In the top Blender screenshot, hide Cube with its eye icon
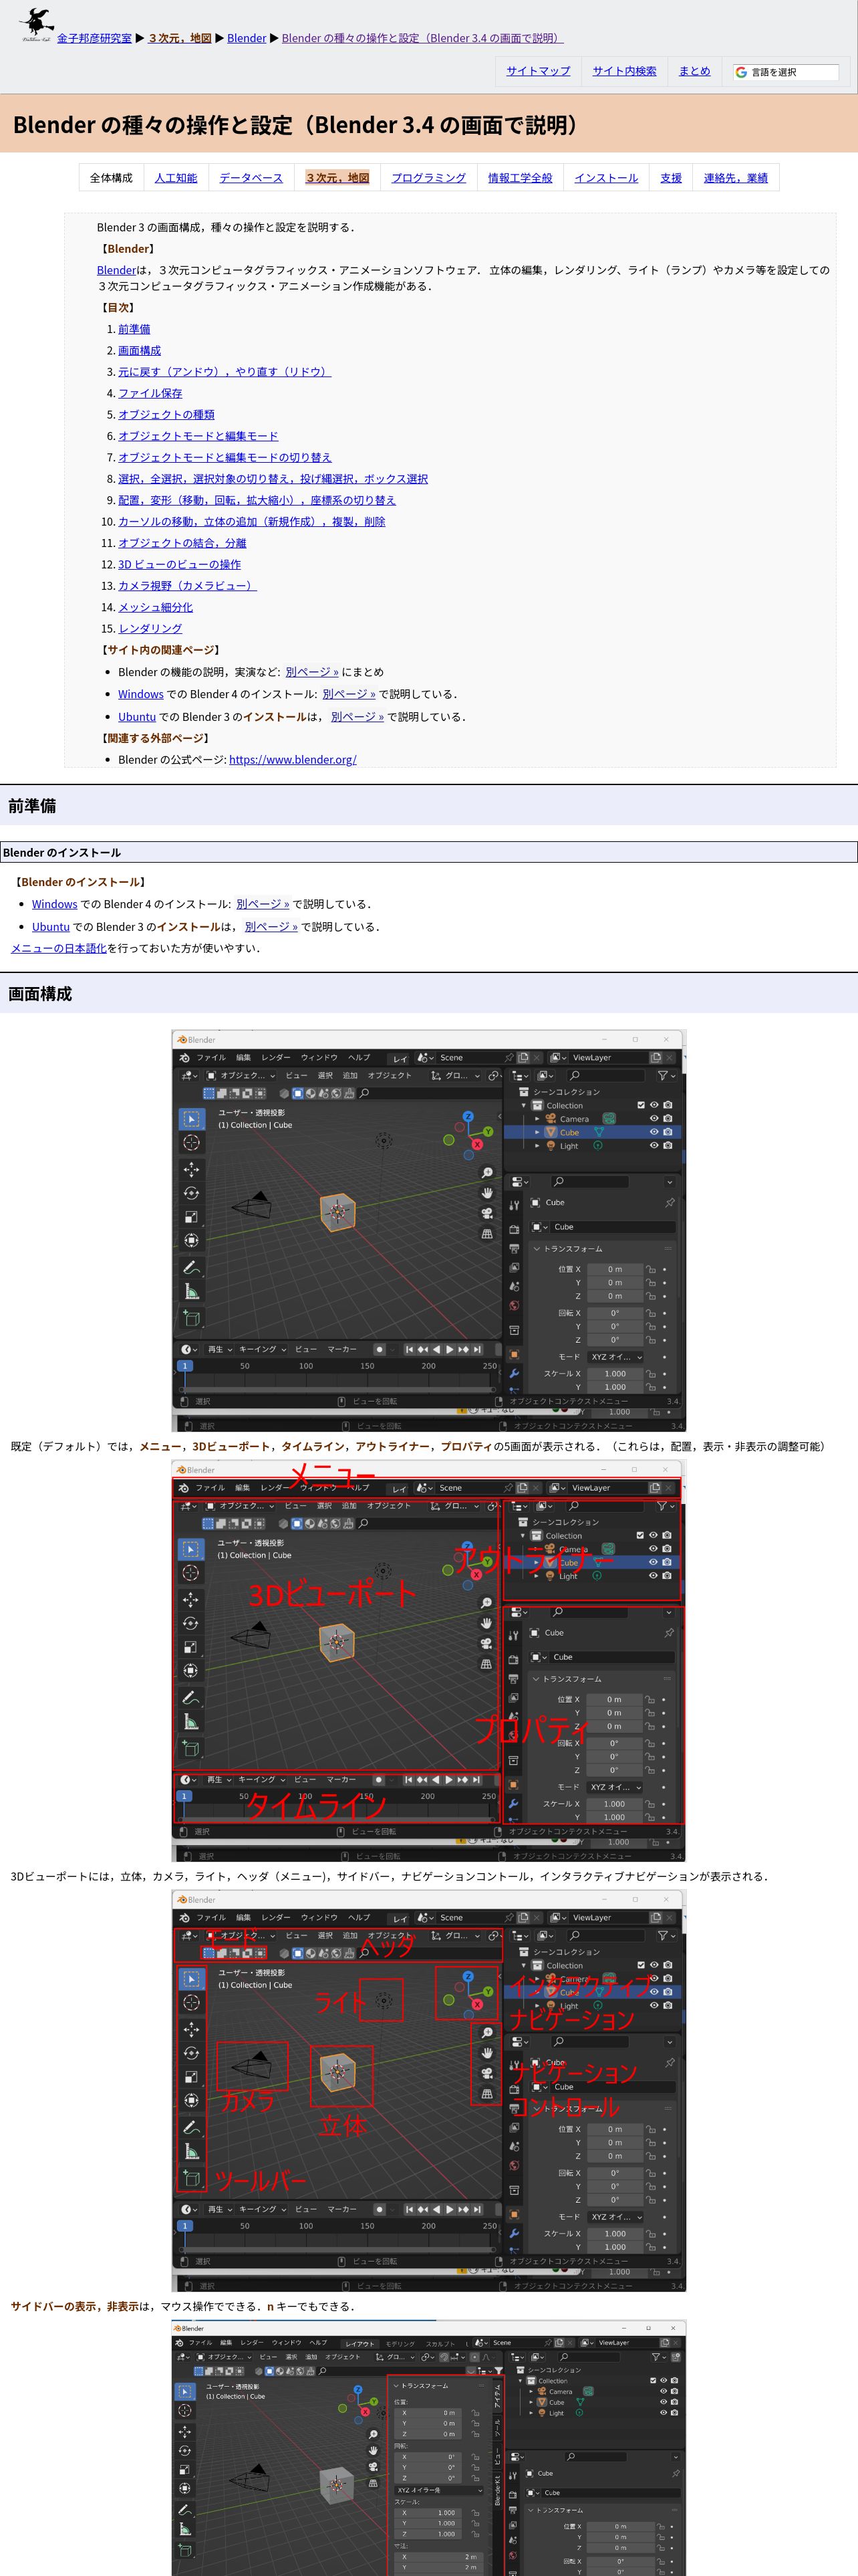858x2576 pixels. pyautogui.click(x=654, y=1132)
